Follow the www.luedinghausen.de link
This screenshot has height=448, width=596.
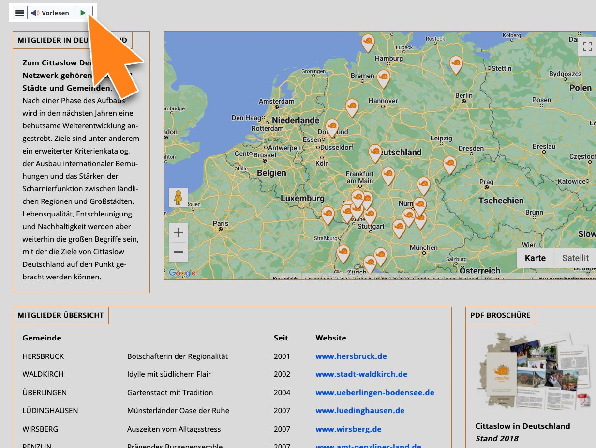pos(360,411)
